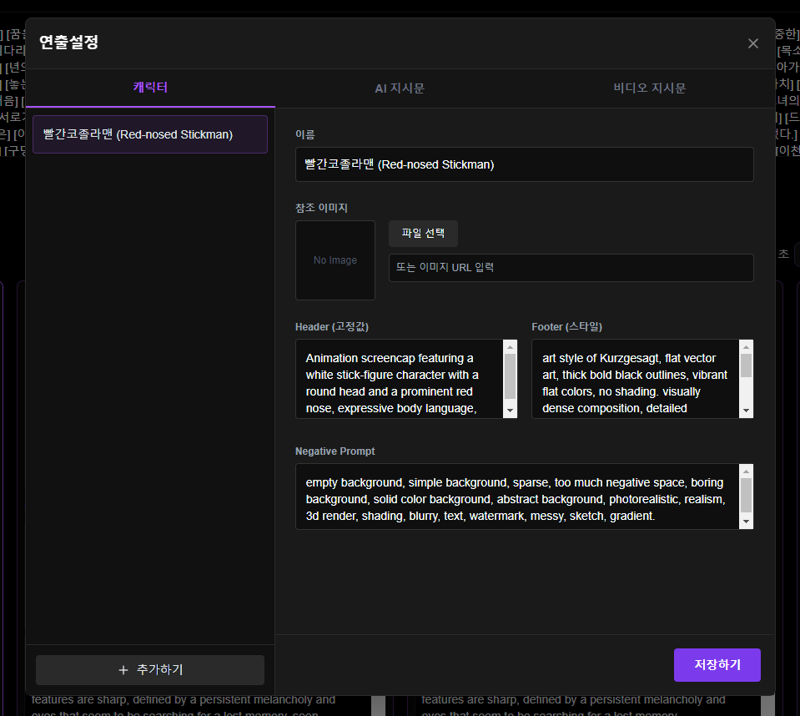This screenshot has width=800, height=716.
Task: Select 빨간코졸라맨 character in the list
Action: point(150,134)
